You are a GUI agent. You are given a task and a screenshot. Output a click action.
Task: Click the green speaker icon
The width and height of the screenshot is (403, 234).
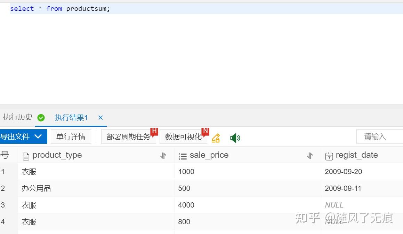pyautogui.click(x=235, y=138)
